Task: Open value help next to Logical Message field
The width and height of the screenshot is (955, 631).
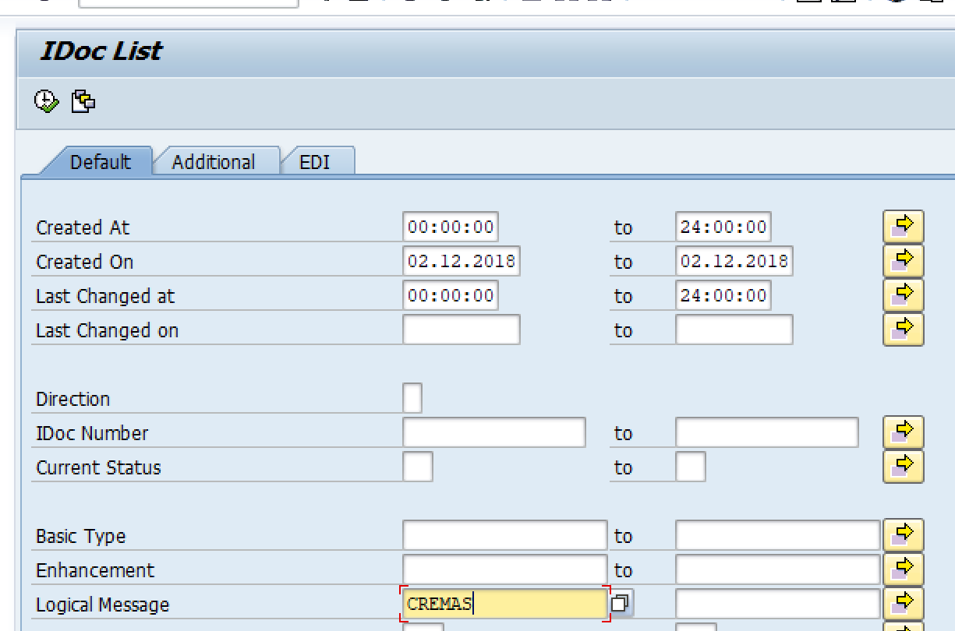Action: point(621,604)
